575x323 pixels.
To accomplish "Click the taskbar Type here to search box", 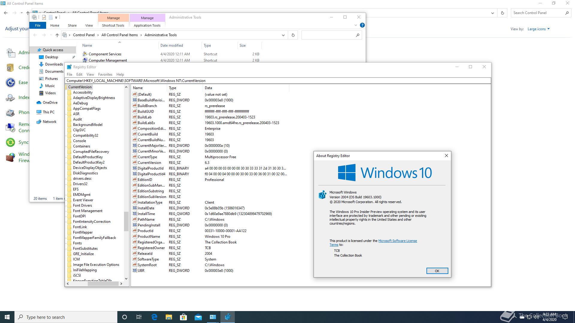I will pyautogui.click(x=66, y=317).
